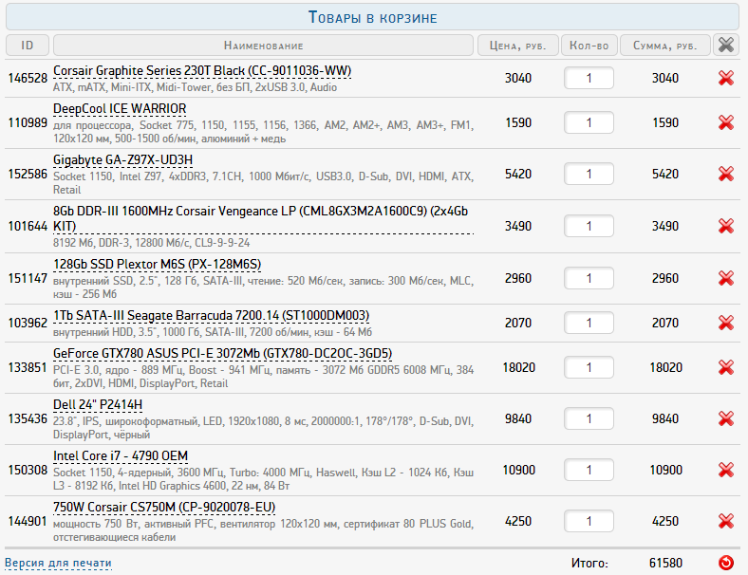The image size is (748, 575).
Task: Click the Наименование column header
Action: [263, 46]
